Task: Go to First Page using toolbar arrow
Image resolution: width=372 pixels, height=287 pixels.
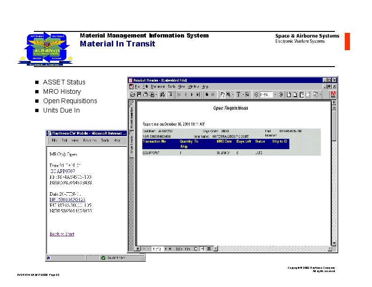Action: click(x=179, y=94)
